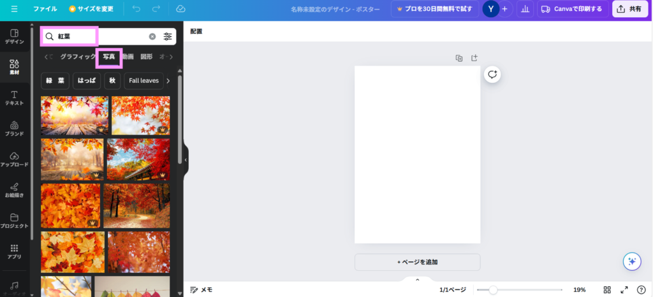653x297 pixels.
Task: Collapse the side panel with arrow handle
Action: pos(186,160)
